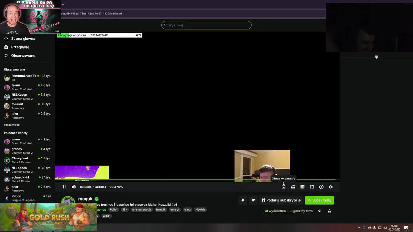Click the taskbar clock and date
The height and width of the screenshot is (232, 413).
pos(394,228)
